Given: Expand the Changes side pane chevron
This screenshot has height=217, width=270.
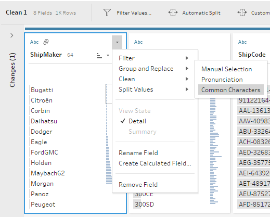Looking at the screenshot, I should pyautogui.click(x=12, y=35).
